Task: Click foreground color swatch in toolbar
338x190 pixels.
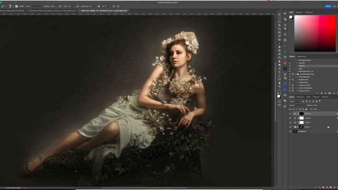Action: pos(278,96)
